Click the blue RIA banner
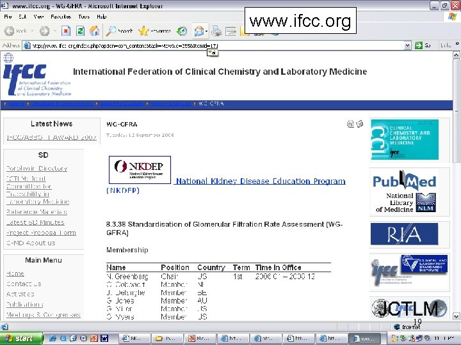Screen dimensions: 461x345 click(404, 234)
